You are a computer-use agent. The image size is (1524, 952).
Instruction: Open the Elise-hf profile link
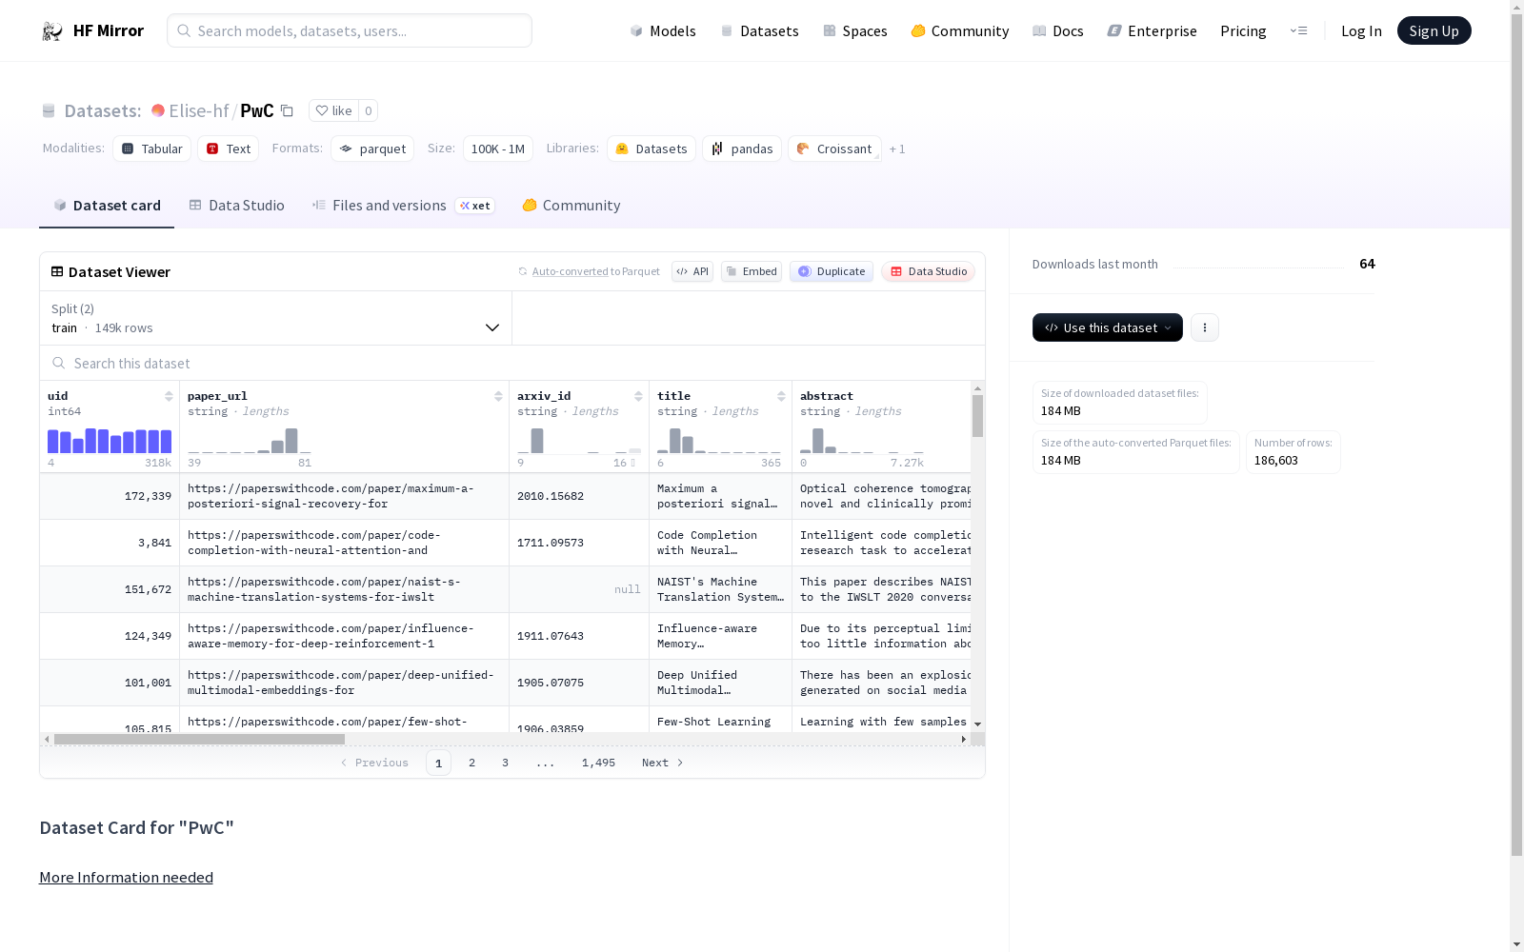point(199,110)
